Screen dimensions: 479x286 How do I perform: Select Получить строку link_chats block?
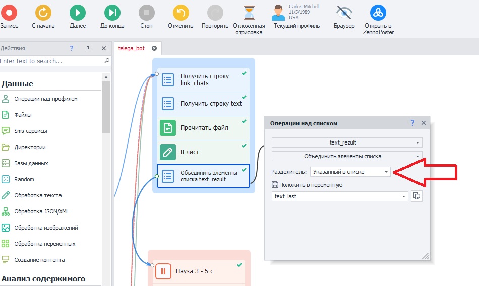tap(203, 80)
